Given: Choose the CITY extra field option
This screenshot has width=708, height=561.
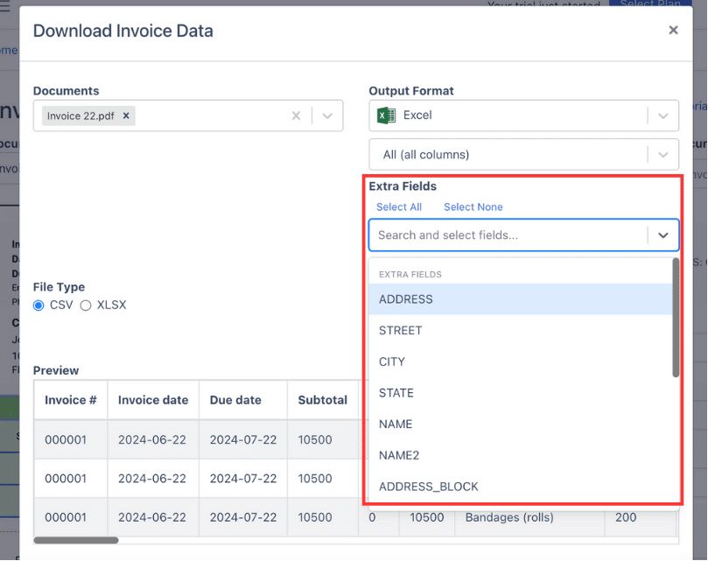Looking at the screenshot, I should pos(520,361).
